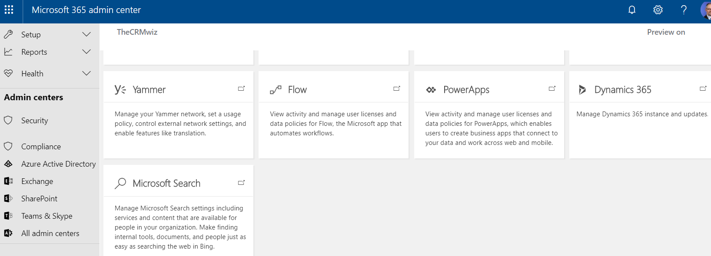Expand the Reports menu chevron

[x=86, y=52]
